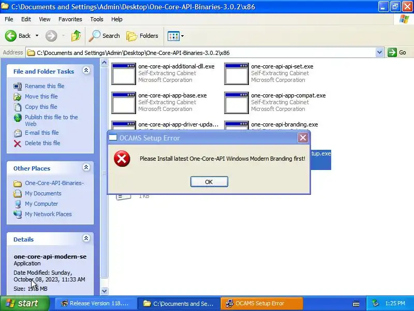Close the OCAMS Setup Error dialog
Viewport: 414px width, 311px height.
coord(303,137)
